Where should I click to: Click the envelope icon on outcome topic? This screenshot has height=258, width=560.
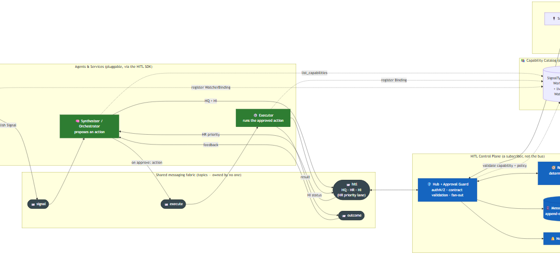[344, 216]
